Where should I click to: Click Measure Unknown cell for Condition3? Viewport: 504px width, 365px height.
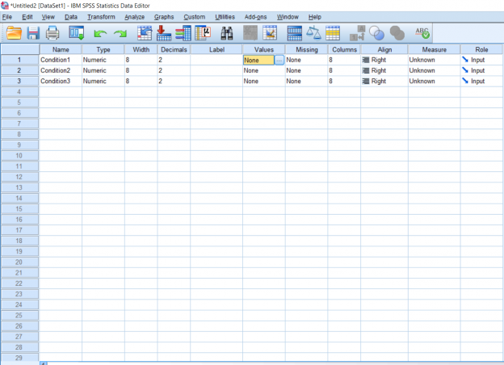435,81
